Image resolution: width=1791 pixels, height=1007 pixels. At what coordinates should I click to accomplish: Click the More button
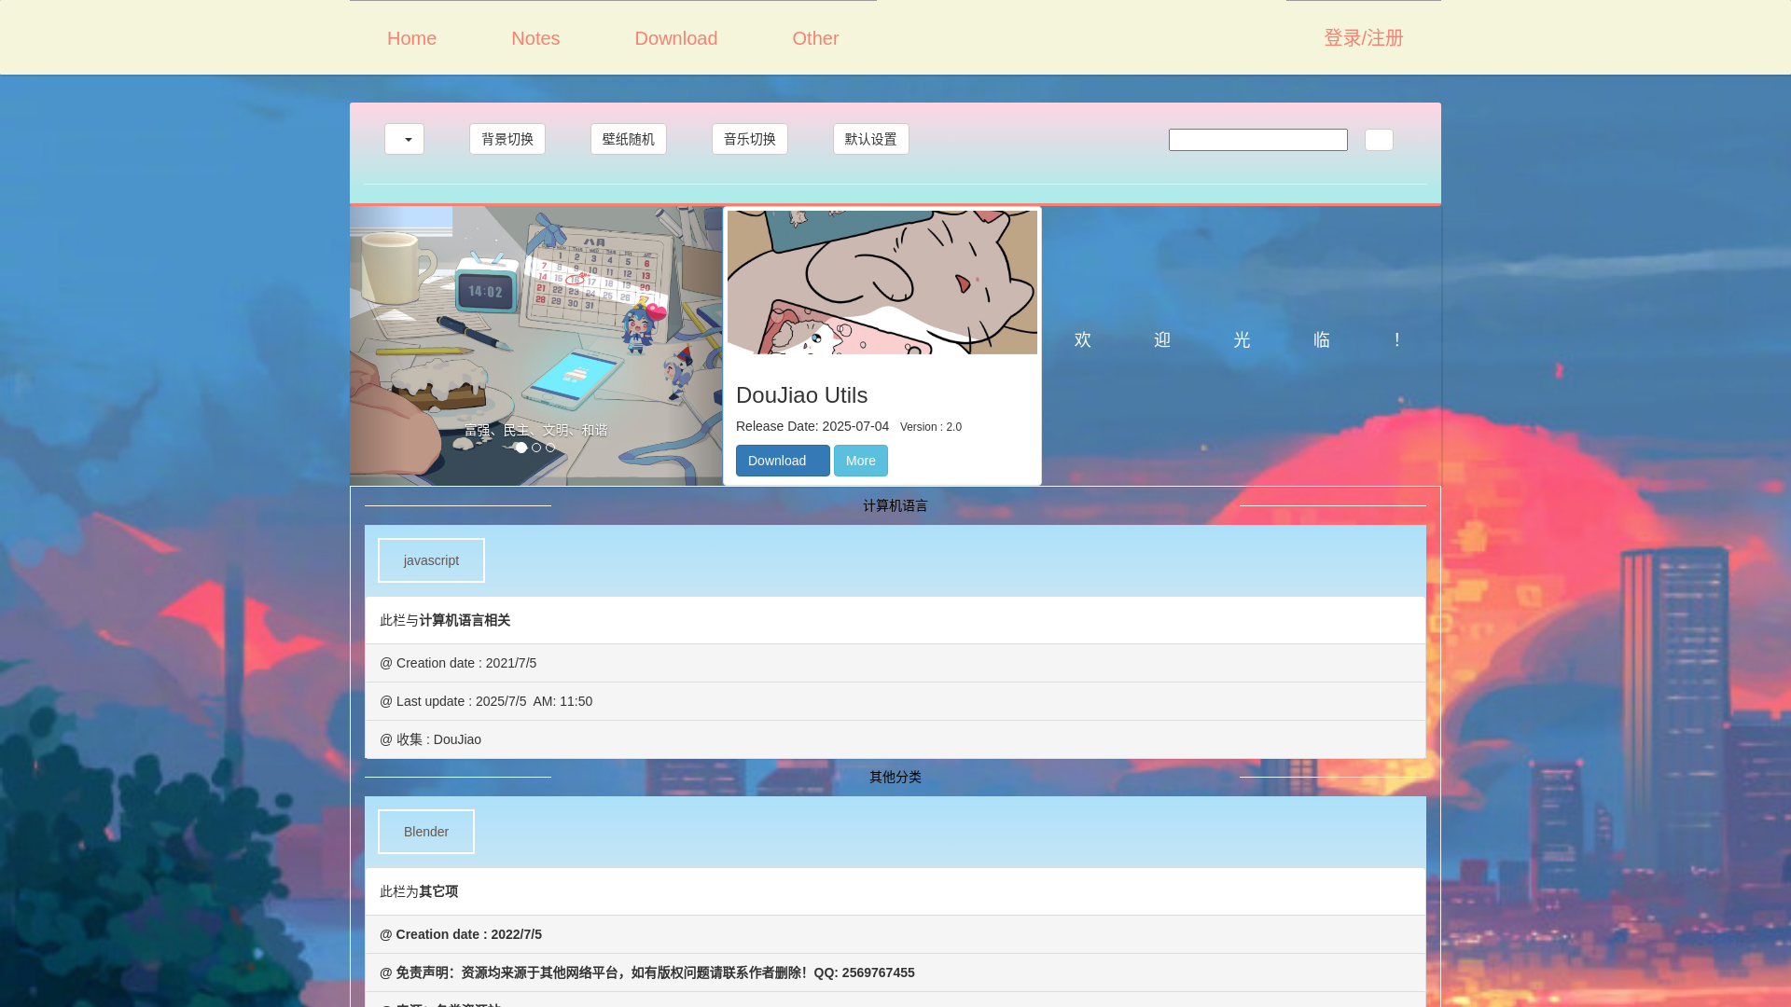pos(861,461)
